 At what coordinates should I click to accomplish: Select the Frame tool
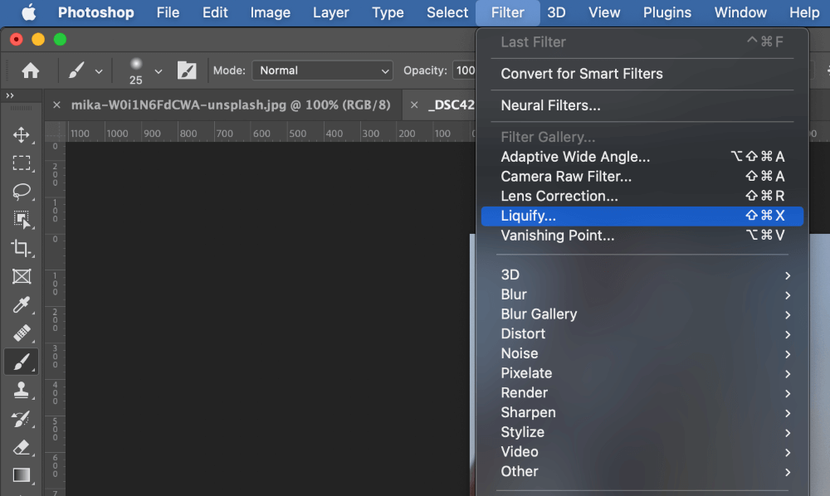click(22, 276)
